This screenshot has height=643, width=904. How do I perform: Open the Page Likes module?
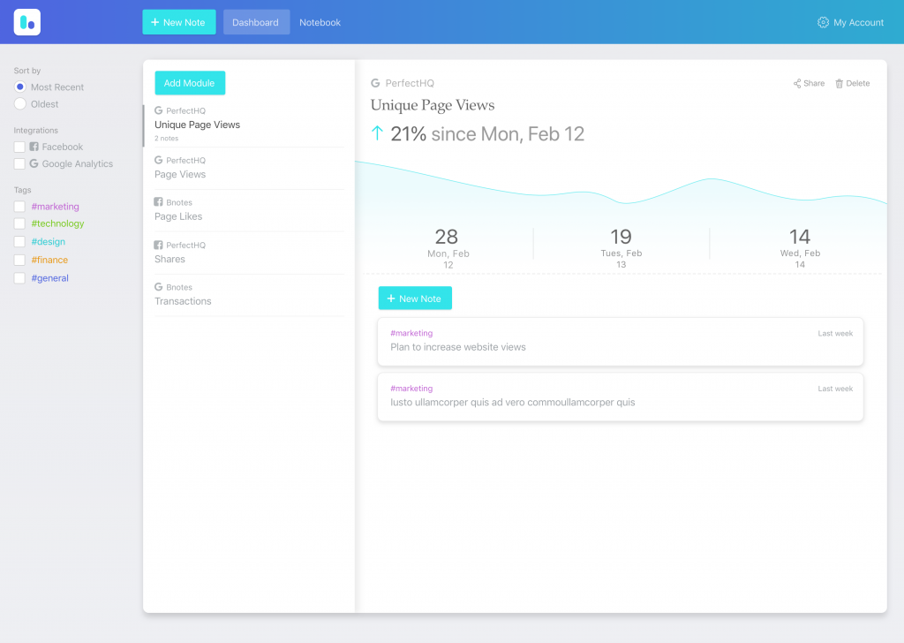point(178,216)
